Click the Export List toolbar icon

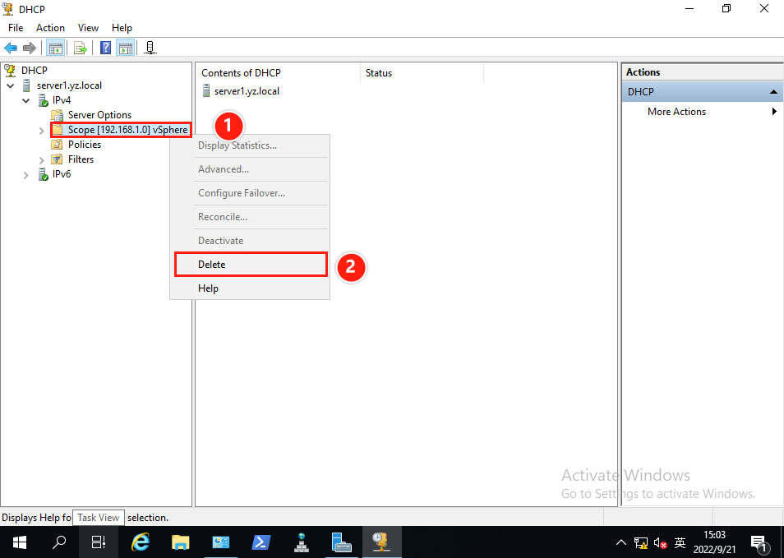(x=80, y=48)
